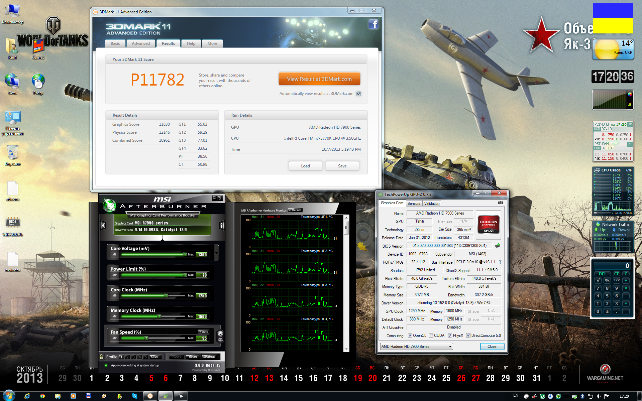
Task: Switch to the Advanced tab in 3DMark 11
Action: tap(141, 43)
